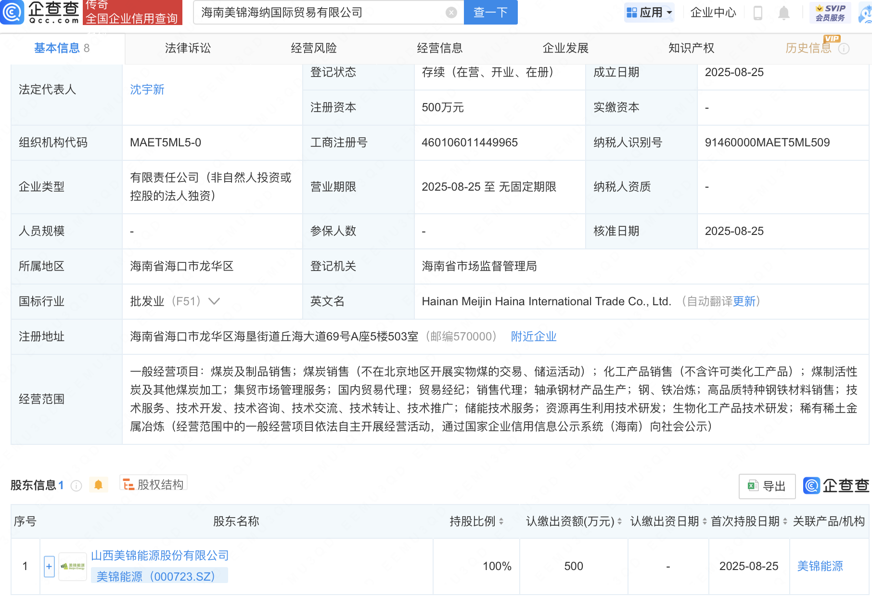872x597 pixels.
Task: Go to the 企业发展 tab
Action: (x=566, y=48)
